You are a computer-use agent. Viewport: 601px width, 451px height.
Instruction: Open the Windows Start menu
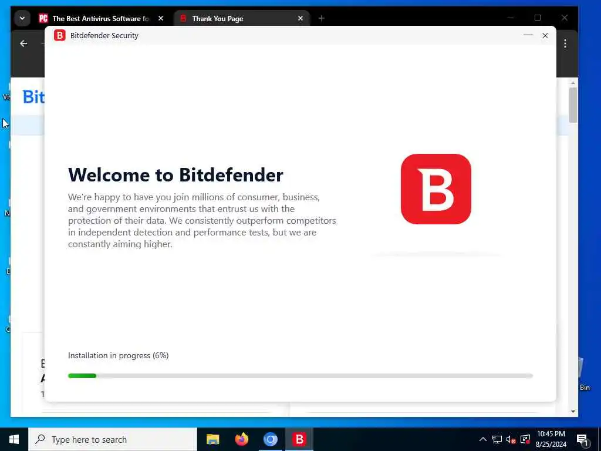[14, 439]
